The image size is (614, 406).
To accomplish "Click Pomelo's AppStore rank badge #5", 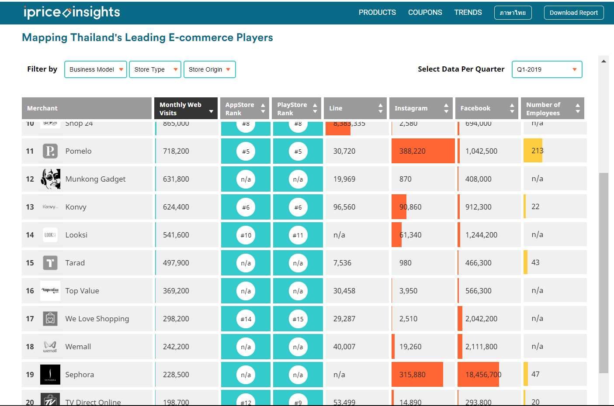I will click(x=246, y=151).
